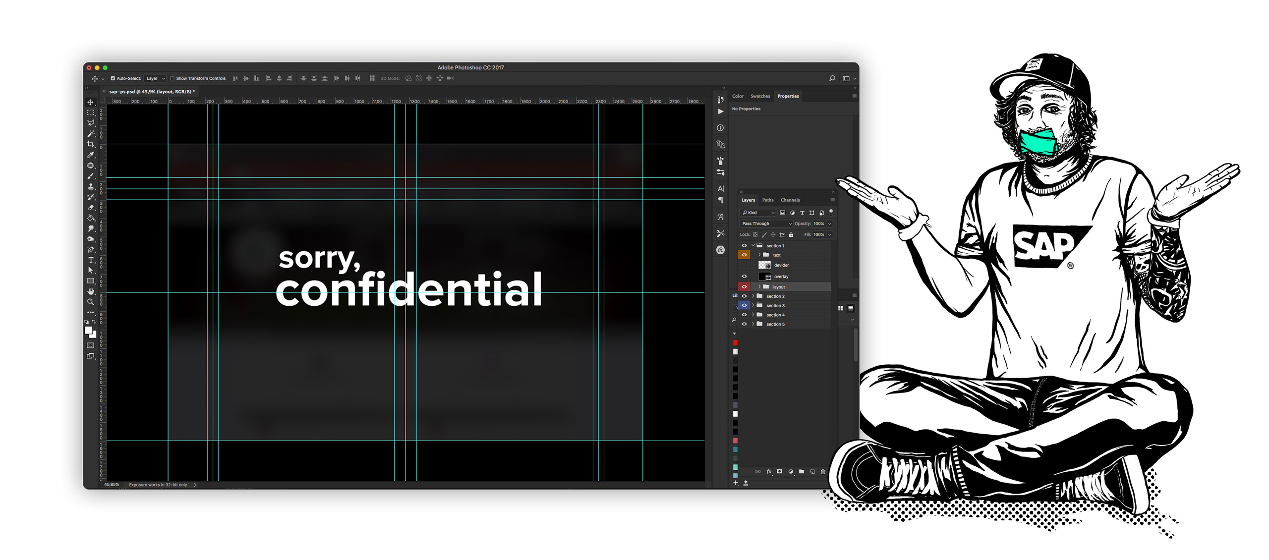Image resolution: width=1269 pixels, height=560 pixels.
Task: Select the Polygonal Lasso tool
Action: [91, 123]
